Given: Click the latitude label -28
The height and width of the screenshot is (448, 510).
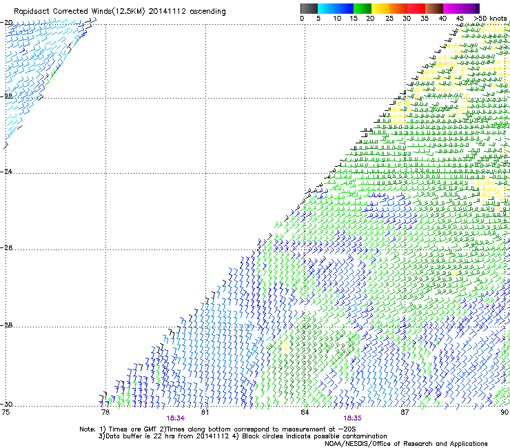Looking at the screenshot, I should tap(6, 325).
